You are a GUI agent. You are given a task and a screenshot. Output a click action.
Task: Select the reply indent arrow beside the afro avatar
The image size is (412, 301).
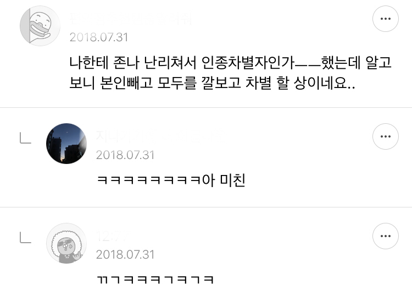pos(25,238)
